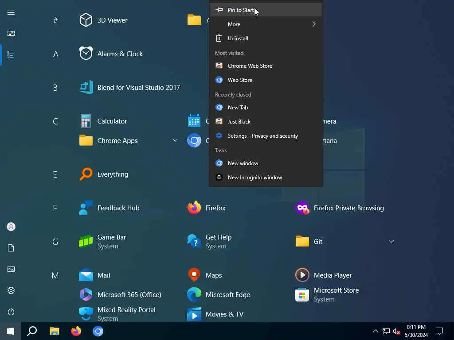
Task: Click the Windows Start button
Action: (11, 331)
